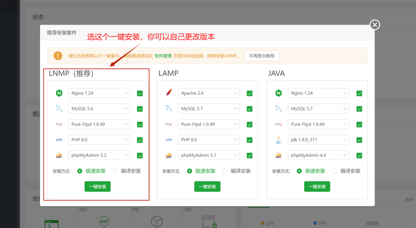Close the recommended install dialog

point(375,25)
